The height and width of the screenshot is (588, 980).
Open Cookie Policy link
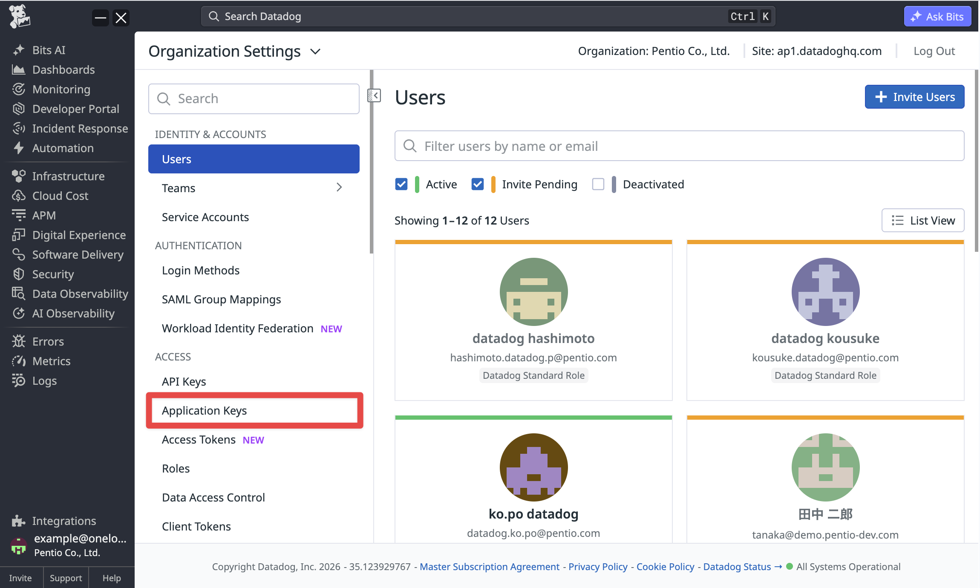point(665,567)
